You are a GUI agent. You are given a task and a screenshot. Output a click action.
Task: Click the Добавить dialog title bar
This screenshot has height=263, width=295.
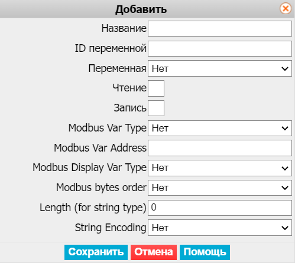(x=141, y=9)
